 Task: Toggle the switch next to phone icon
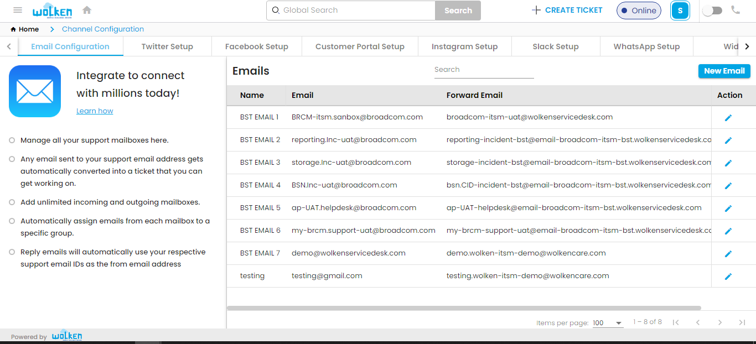click(712, 11)
